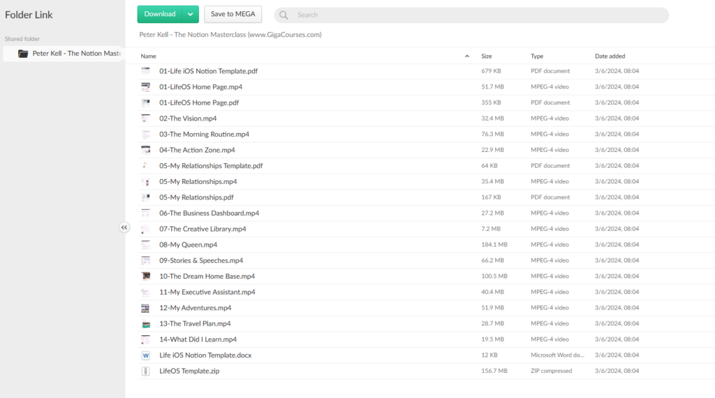Open the Download dropdown arrow
The width and height of the screenshot is (715, 398).
[190, 14]
